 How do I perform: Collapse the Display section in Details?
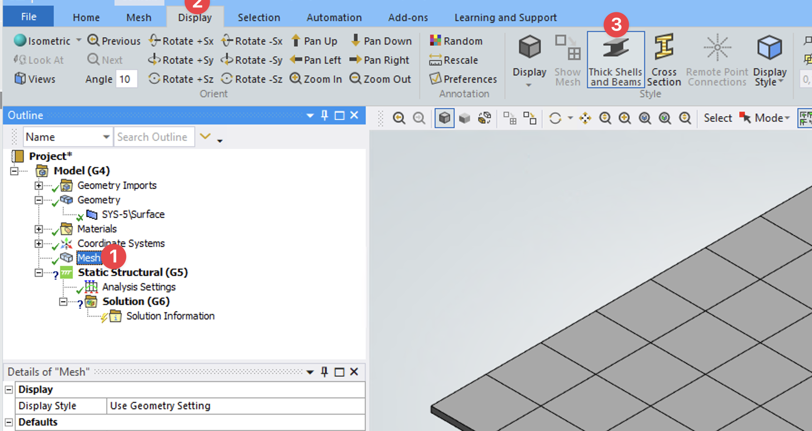pos(9,390)
